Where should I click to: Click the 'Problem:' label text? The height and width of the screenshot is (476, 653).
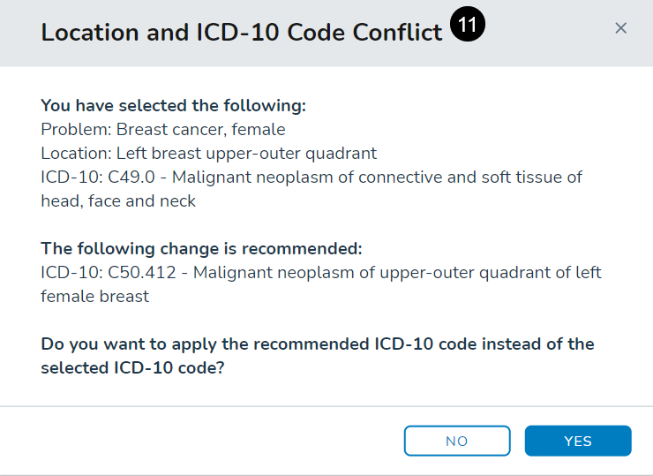pyautogui.click(x=76, y=129)
